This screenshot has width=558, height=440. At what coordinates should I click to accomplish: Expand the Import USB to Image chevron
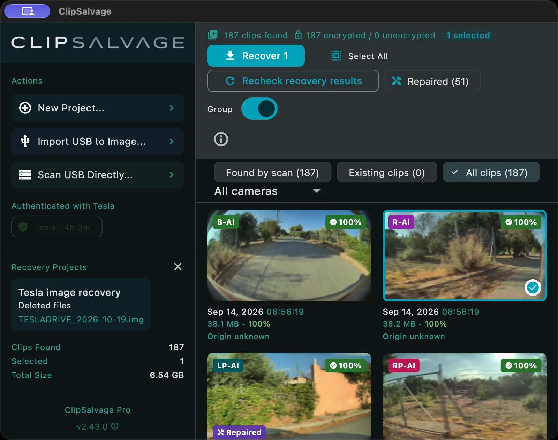point(172,141)
